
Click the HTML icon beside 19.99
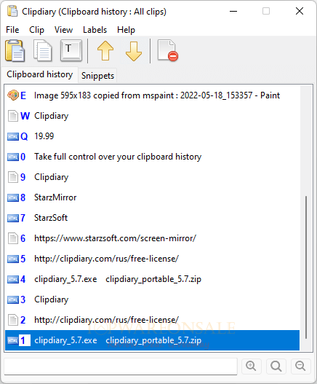13,136
